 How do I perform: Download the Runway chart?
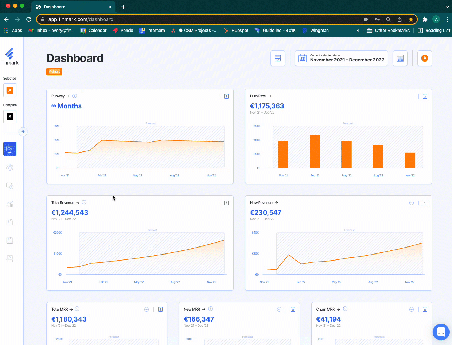click(226, 96)
